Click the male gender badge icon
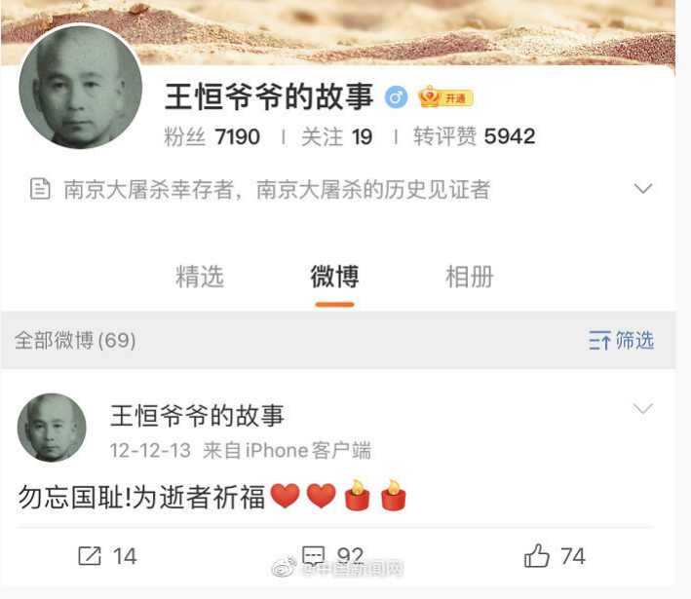This screenshot has height=599, width=691. click(x=396, y=97)
